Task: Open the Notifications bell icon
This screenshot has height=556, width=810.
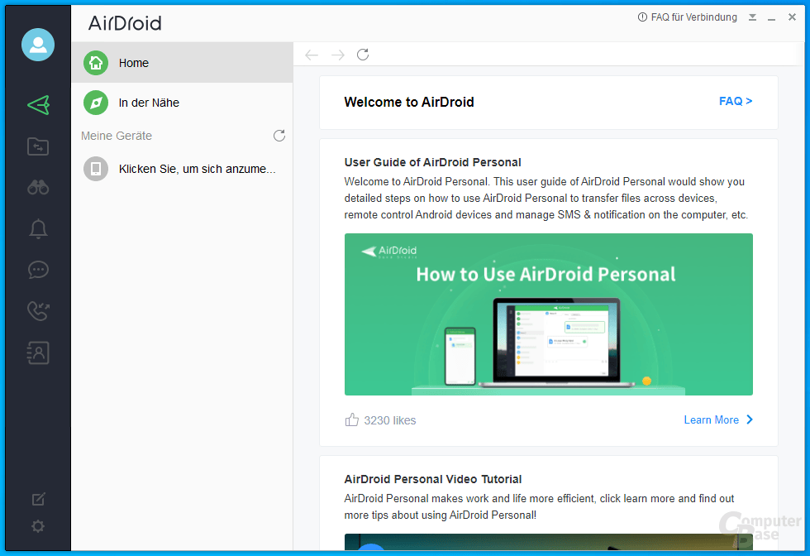Action: 38,228
